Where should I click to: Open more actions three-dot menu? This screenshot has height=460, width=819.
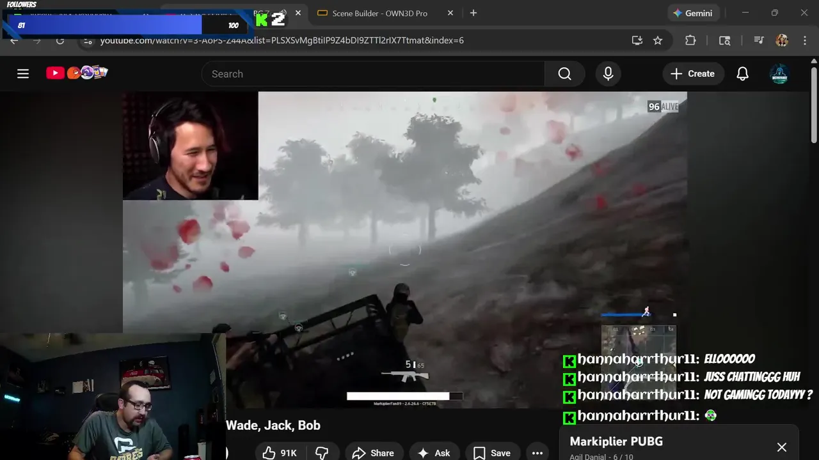pos(537,453)
